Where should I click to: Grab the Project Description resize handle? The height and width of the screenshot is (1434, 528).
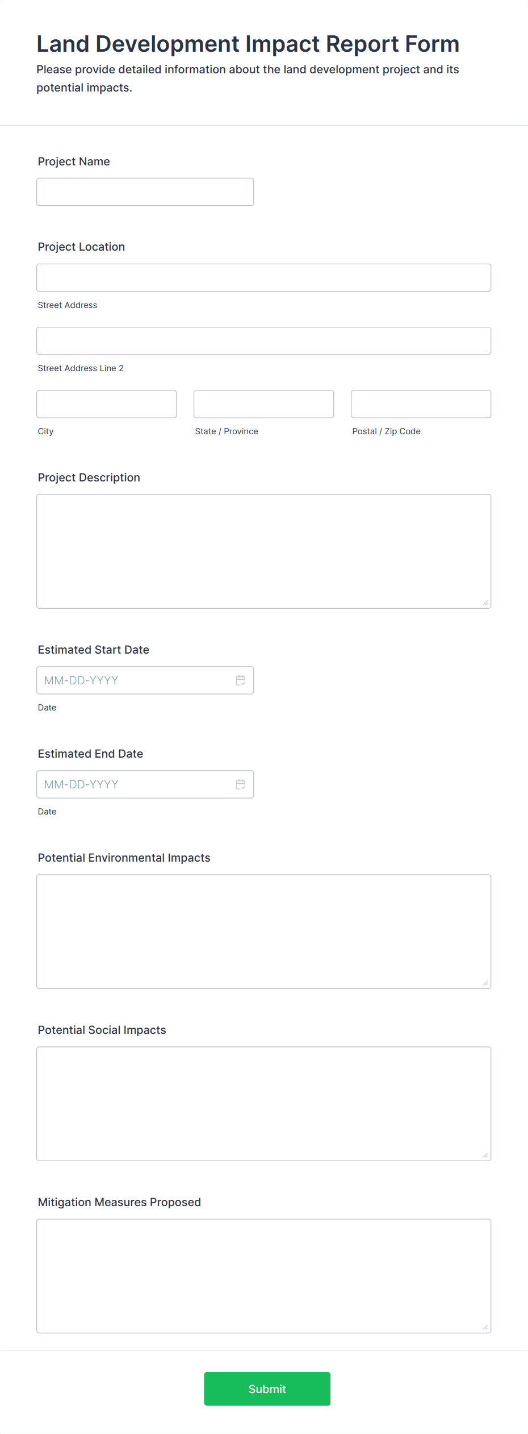pos(485,602)
